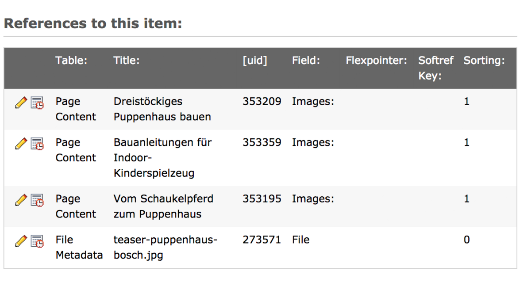Click uid 353359 cell

(262, 142)
